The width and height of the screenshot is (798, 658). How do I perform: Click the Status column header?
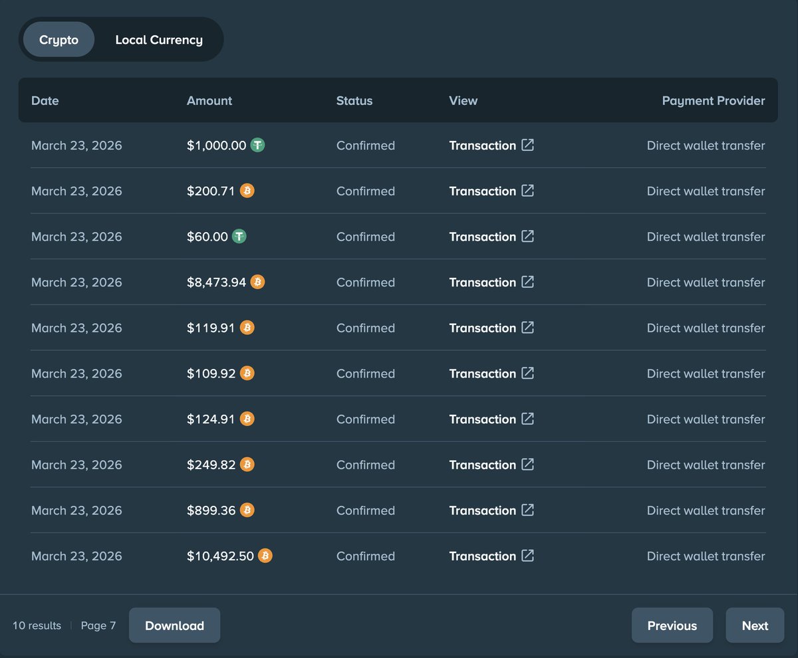[354, 101]
